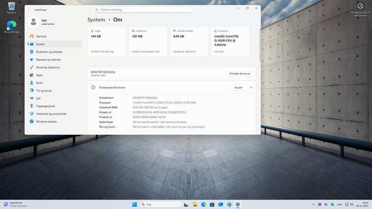This screenshot has height=209, width=372.
Task: Go to Netværk og internet section
Action: (48, 60)
